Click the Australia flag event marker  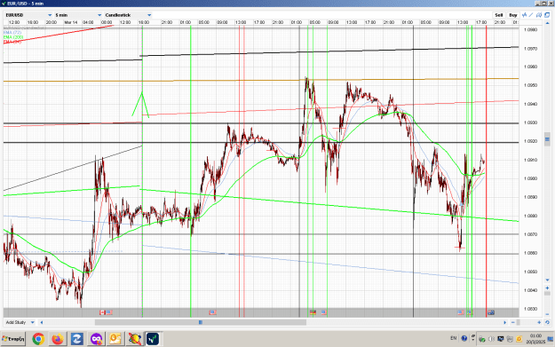pos(491,312)
